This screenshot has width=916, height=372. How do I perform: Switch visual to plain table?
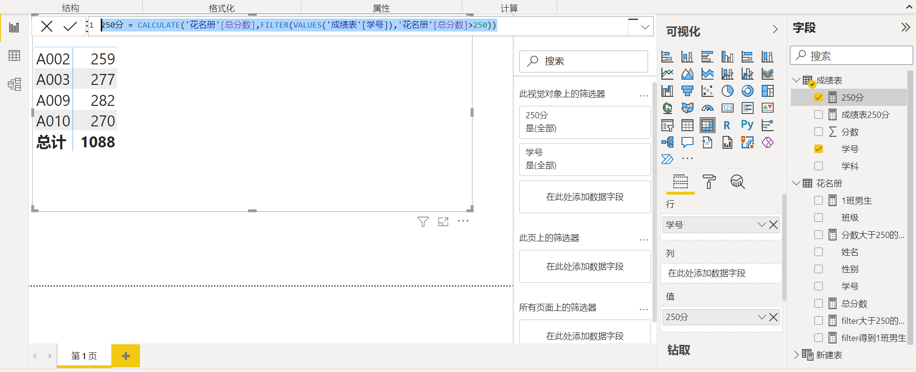pos(687,125)
